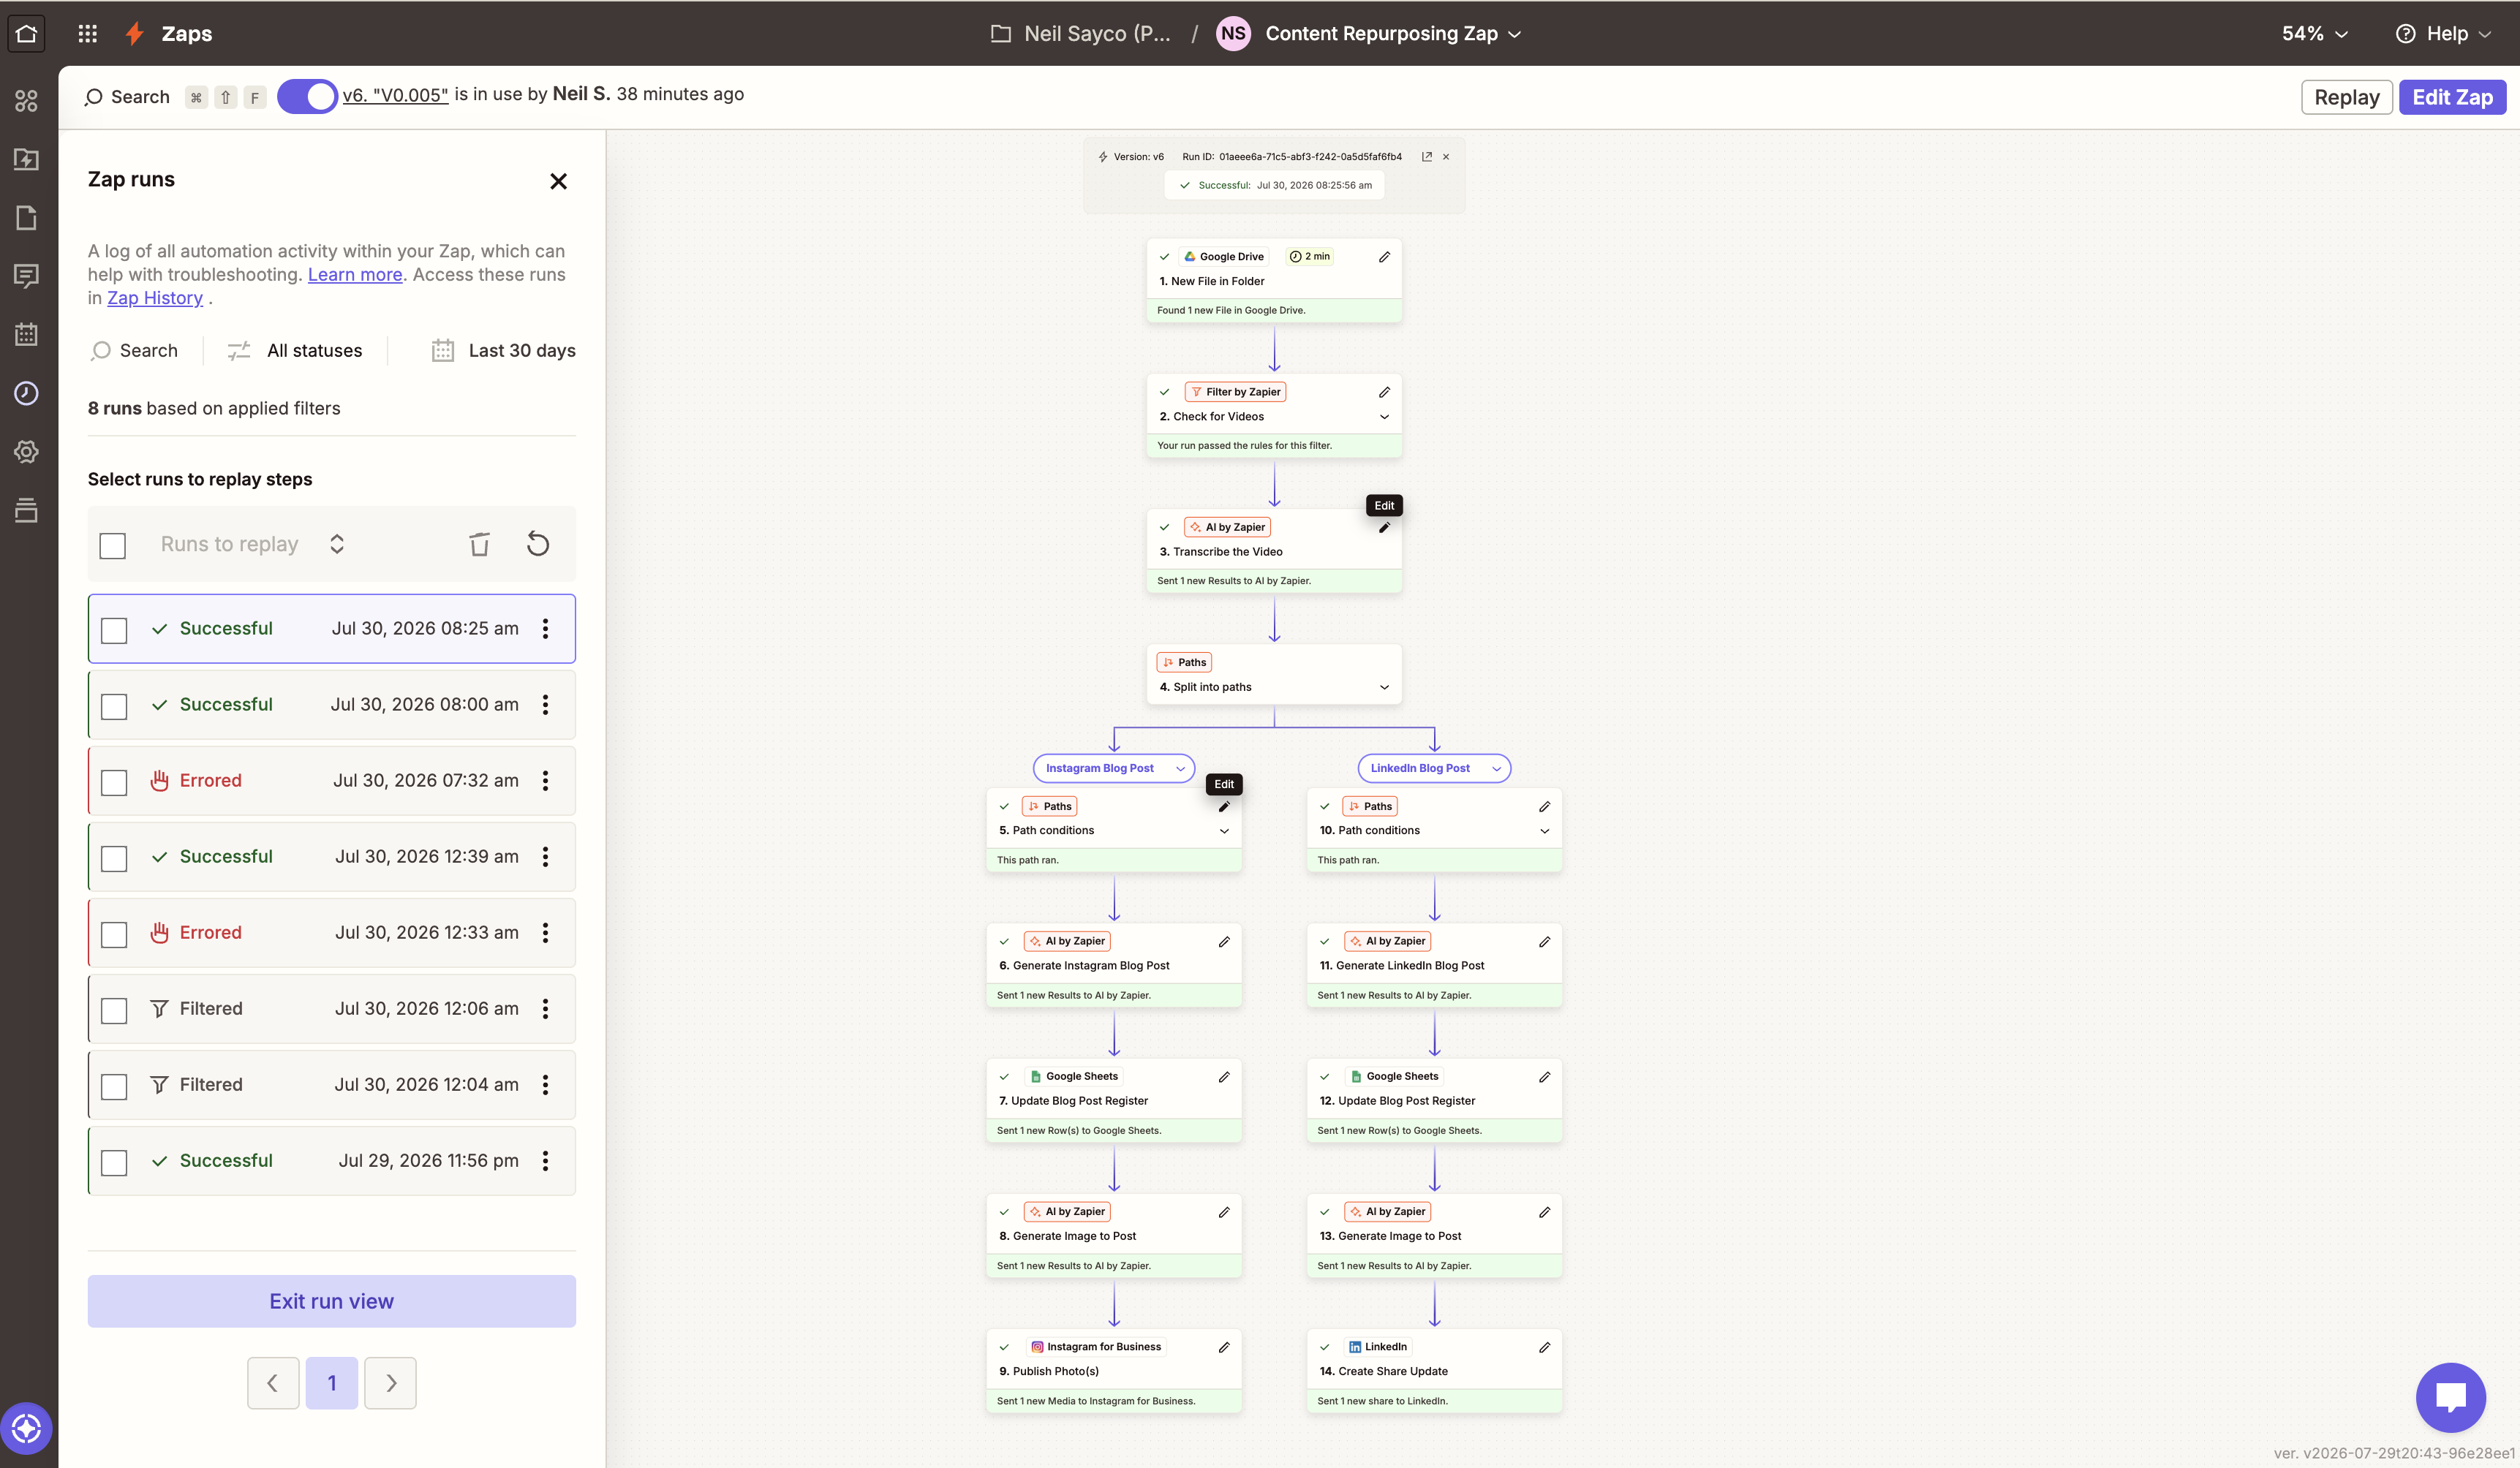Click the top toolbar Search field

click(x=128, y=97)
